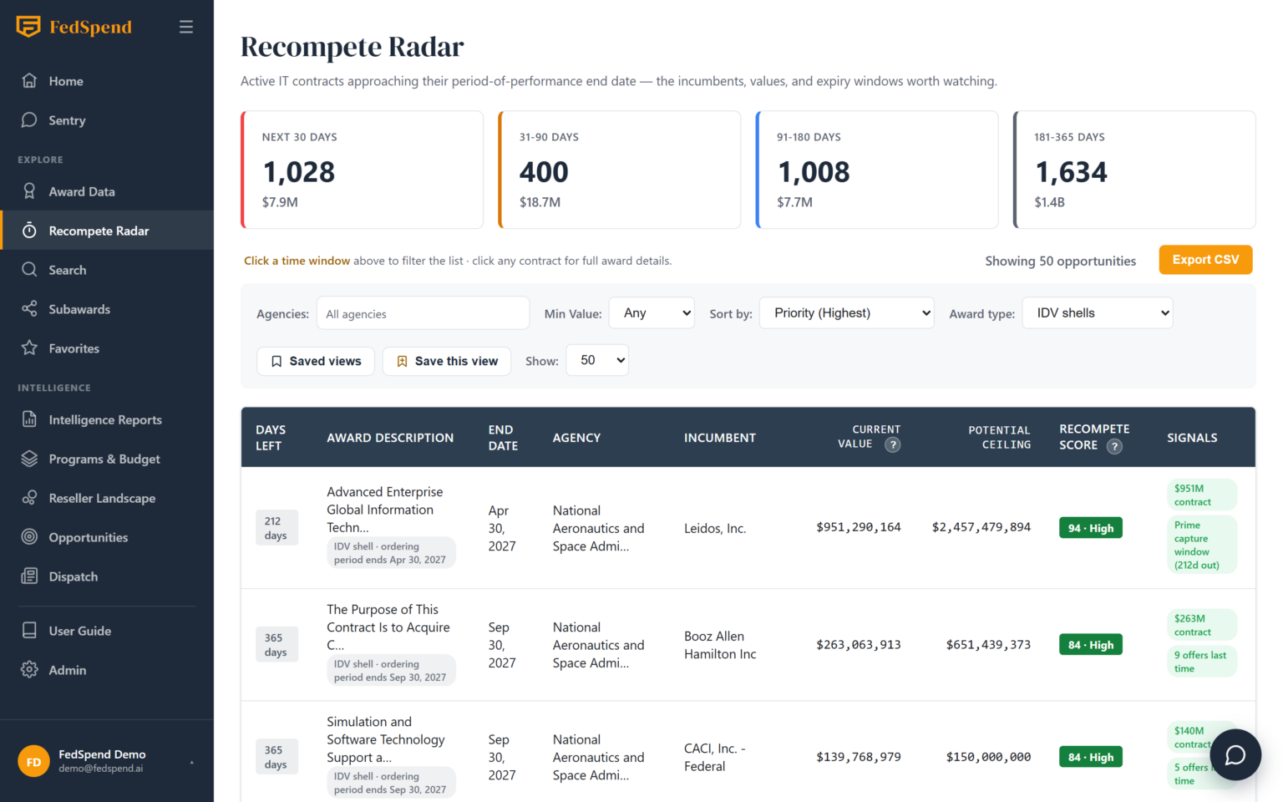Screen dimensions: 1283x802
Task: Click the Admin gear icon
Action: click(29, 670)
